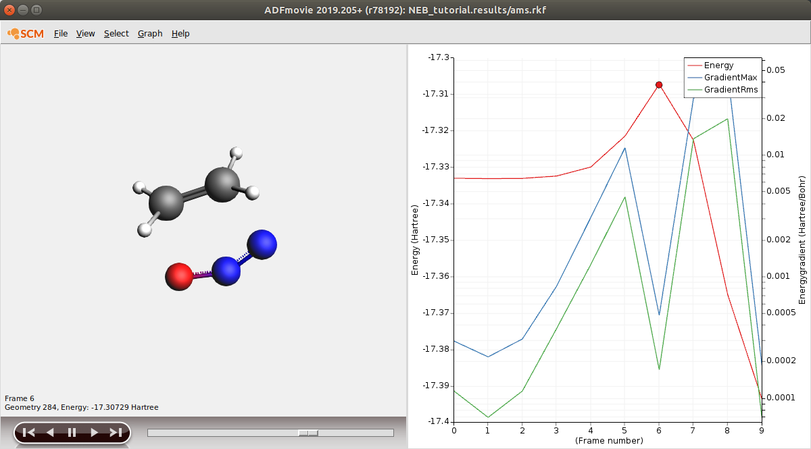Select the topmost white hydrogen atom
811x449 pixels.
236,153
